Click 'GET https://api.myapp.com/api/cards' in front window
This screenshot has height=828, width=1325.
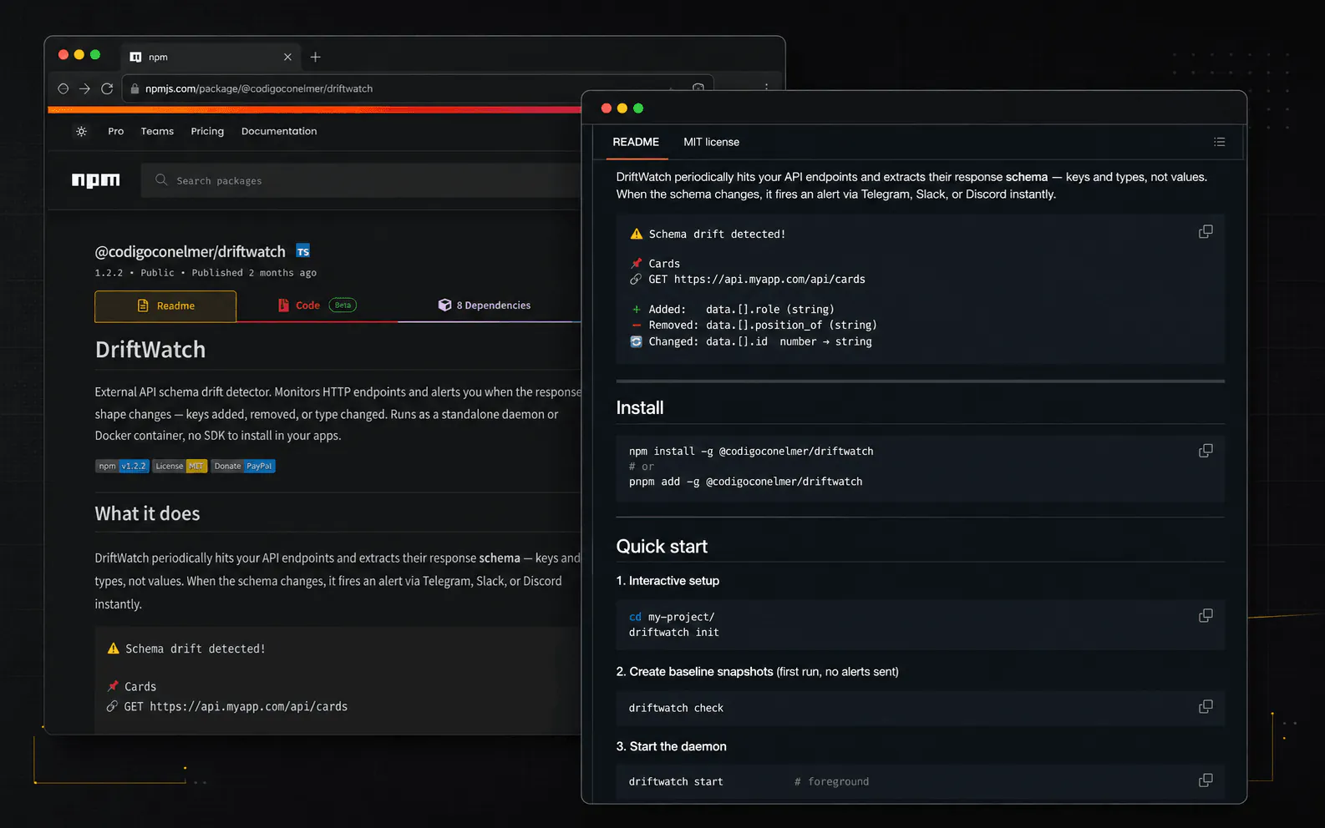point(757,280)
